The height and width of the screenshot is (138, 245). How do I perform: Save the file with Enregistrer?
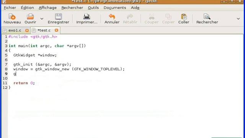point(59,19)
